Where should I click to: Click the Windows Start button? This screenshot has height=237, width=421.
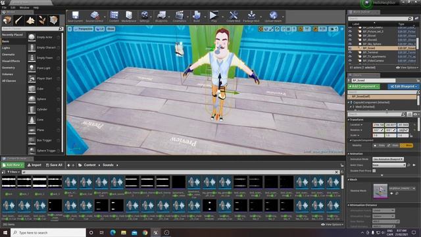pos(5,232)
